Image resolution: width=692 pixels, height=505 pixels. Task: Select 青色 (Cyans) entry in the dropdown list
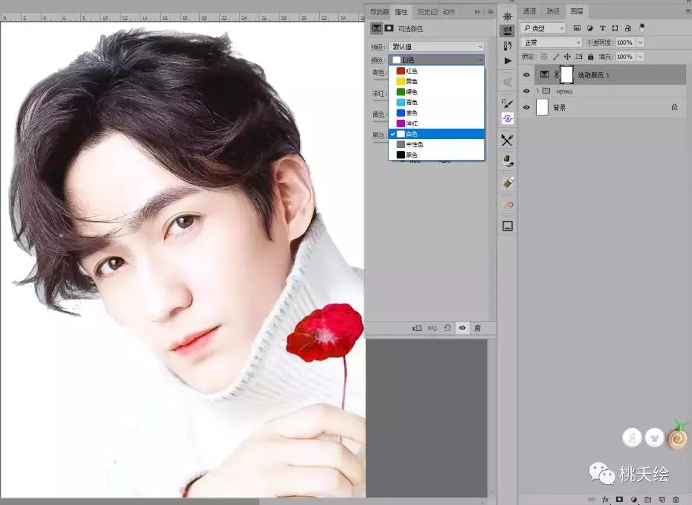point(436,102)
